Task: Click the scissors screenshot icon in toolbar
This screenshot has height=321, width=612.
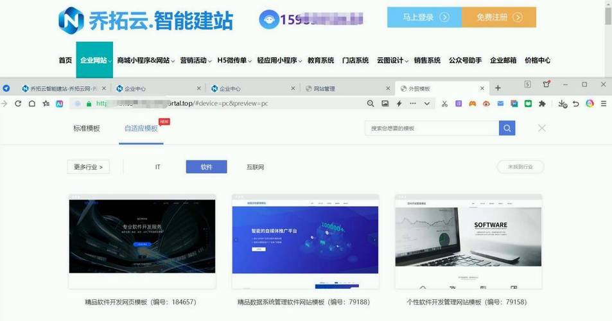Action: click(444, 103)
